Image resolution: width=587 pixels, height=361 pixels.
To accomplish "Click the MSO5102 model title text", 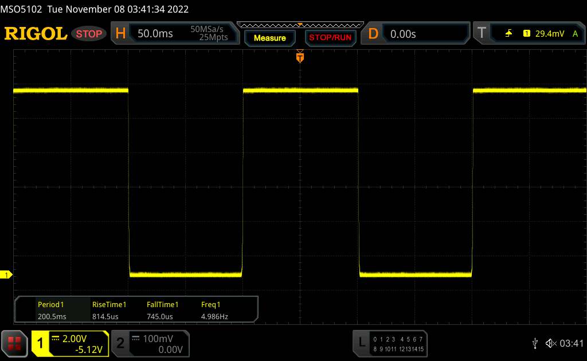I will point(21,9).
